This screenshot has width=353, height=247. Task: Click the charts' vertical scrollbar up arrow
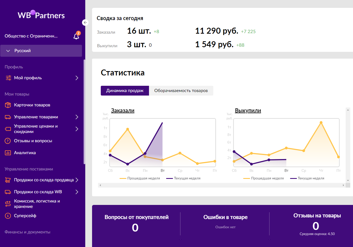(348, 110)
